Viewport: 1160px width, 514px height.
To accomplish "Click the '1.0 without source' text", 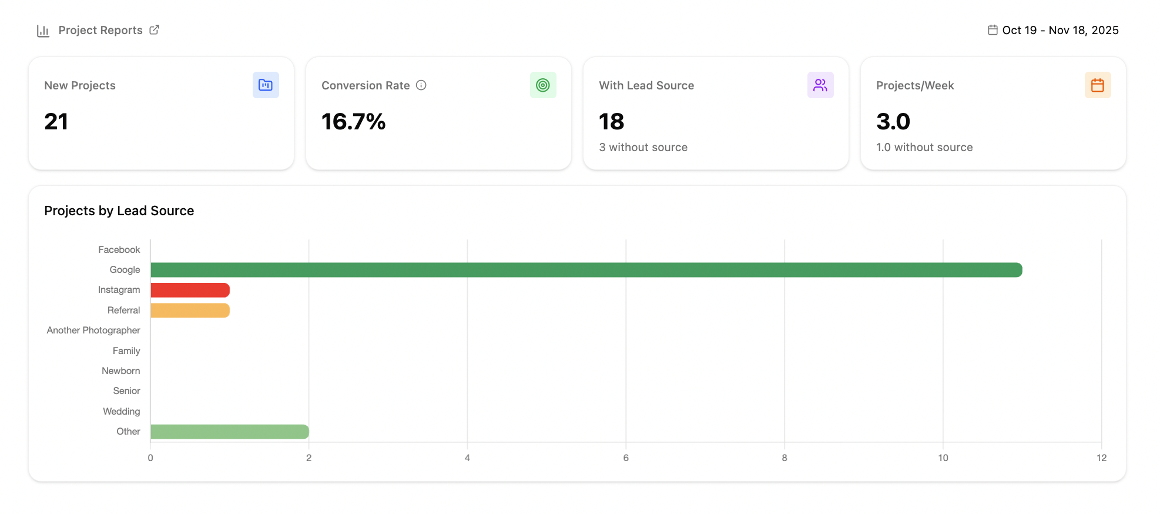I will [x=924, y=148].
